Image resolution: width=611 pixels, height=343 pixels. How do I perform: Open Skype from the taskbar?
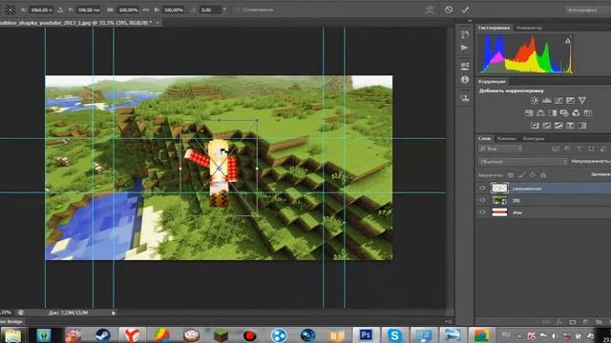pyautogui.click(x=394, y=334)
